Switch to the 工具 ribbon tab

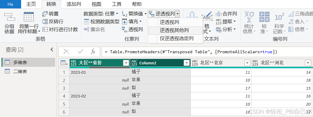[117, 4]
